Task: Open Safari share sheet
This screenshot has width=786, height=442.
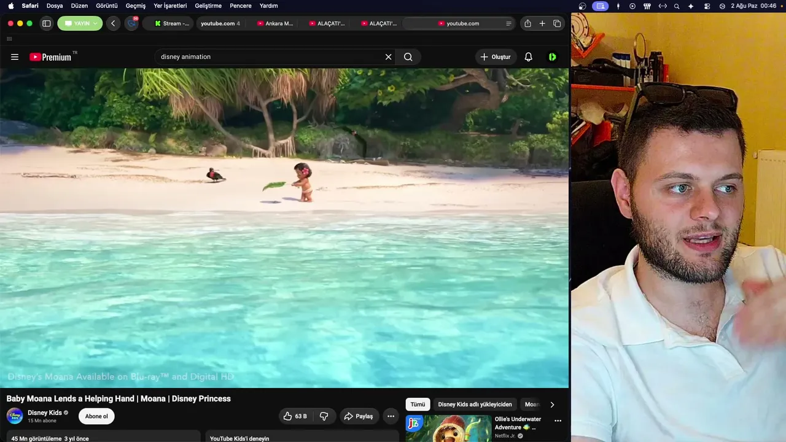Action: coord(527,23)
